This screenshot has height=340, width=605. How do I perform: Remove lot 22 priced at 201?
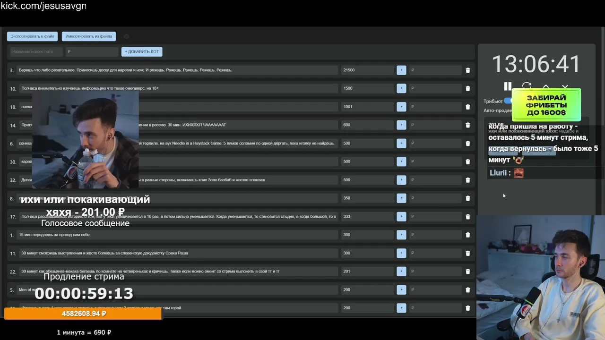[x=468, y=272]
